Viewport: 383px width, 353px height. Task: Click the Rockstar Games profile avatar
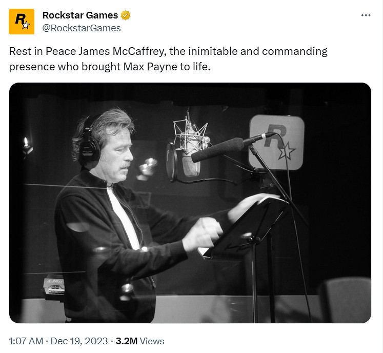pyautogui.click(x=22, y=22)
